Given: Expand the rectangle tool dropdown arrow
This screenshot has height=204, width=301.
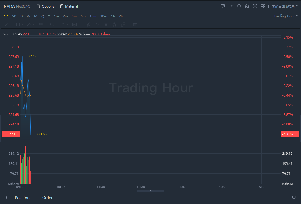Looking at the screenshot, I should (22, 24).
